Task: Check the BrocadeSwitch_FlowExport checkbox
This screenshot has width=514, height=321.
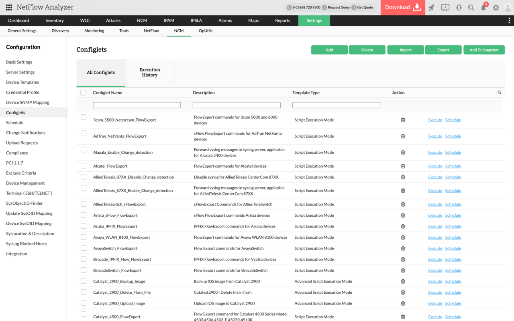Action: coord(84,270)
